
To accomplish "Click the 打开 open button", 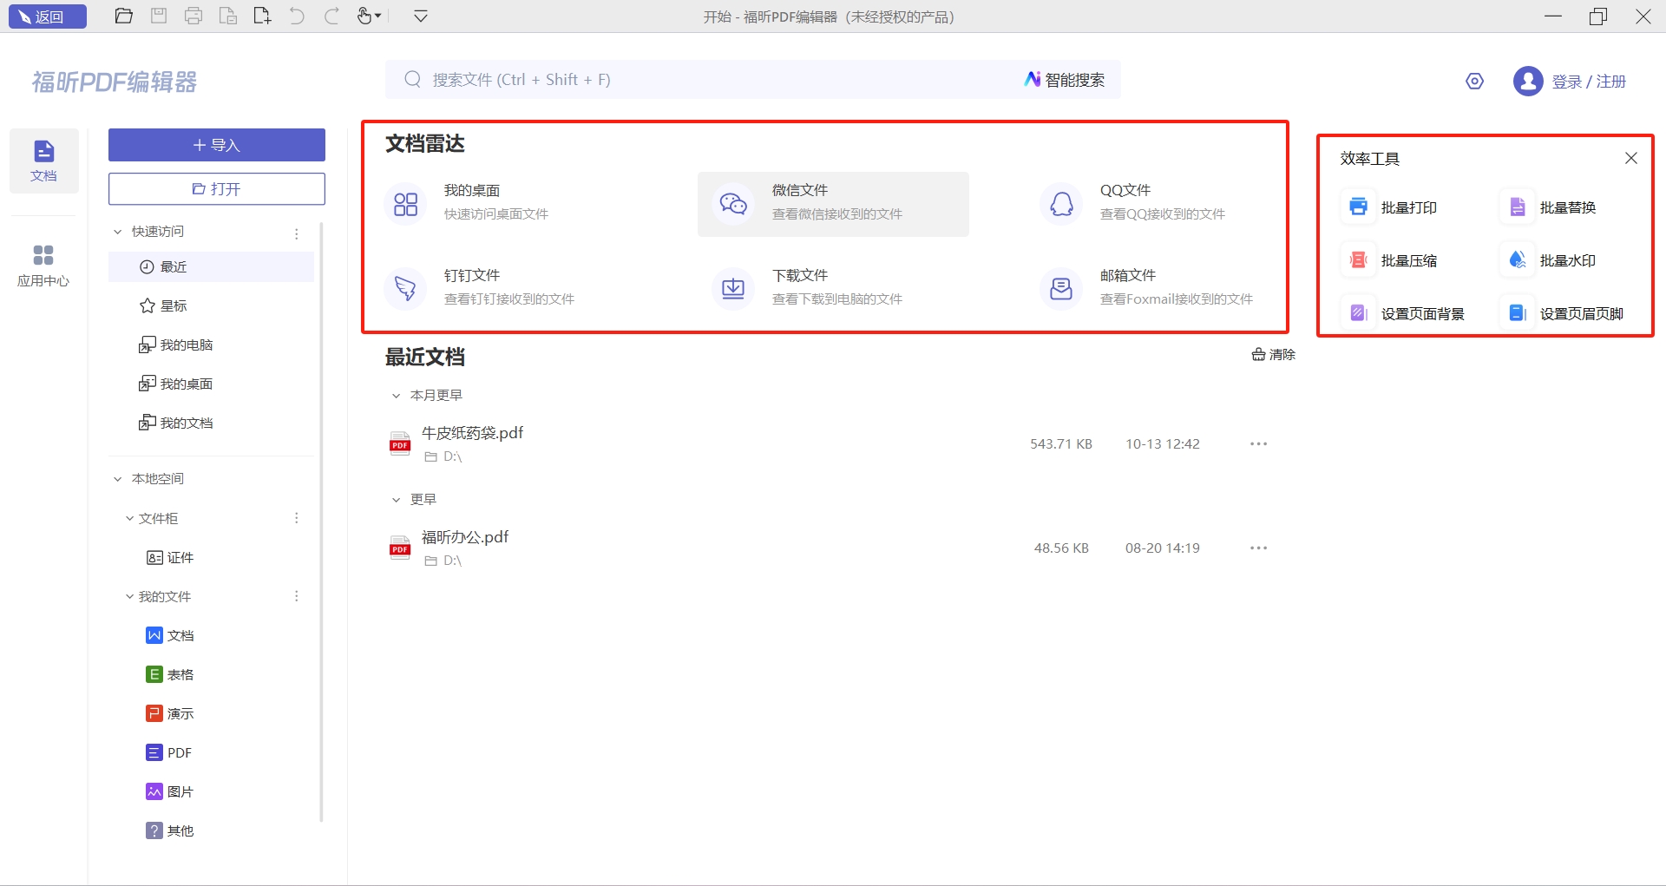I will point(217,189).
